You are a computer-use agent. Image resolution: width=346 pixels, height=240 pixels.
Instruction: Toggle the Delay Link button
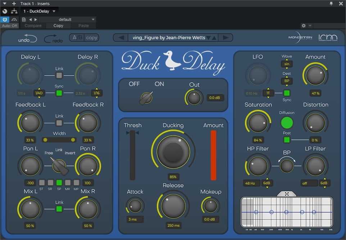[59, 76]
